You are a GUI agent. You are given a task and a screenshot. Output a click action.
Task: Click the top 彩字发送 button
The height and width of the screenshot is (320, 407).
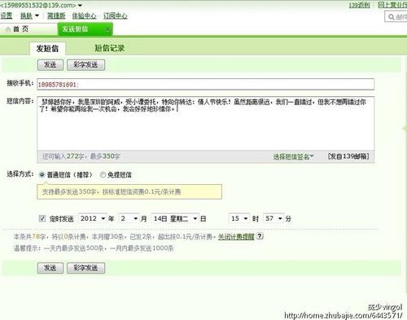point(85,65)
